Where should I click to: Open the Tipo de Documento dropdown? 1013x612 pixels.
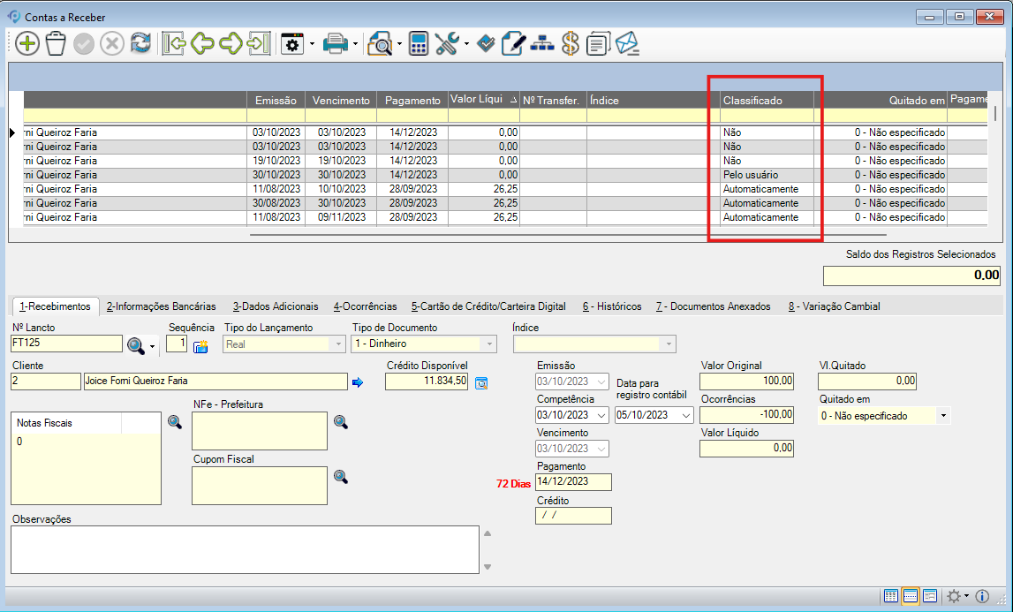489,344
